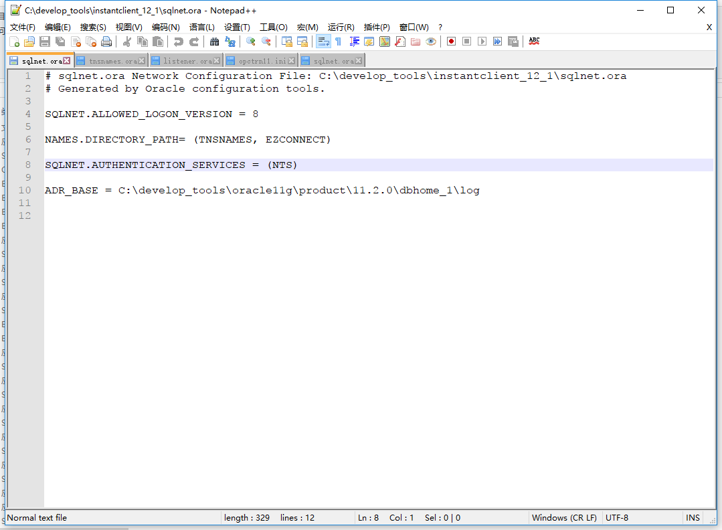Start macro recording with the record icon

pos(450,41)
